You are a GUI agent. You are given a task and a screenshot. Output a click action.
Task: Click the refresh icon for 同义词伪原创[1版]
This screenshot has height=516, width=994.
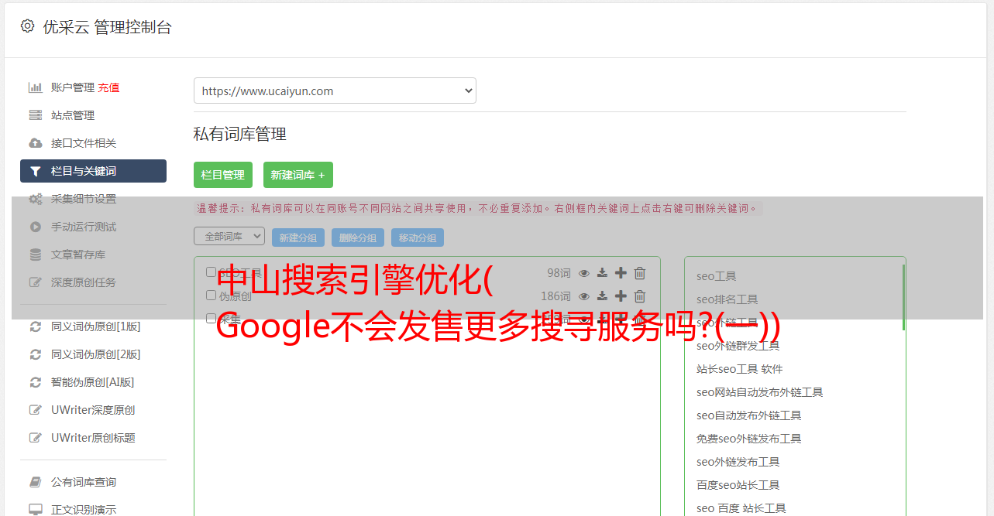pyautogui.click(x=36, y=326)
